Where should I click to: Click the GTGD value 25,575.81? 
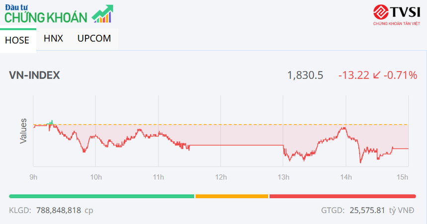367,210
